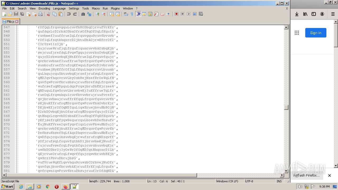This screenshot has width=338, height=190.
Task: Click the Internet Explorer taskbar icon
Action: pyautogui.click(x=21, y=187)
